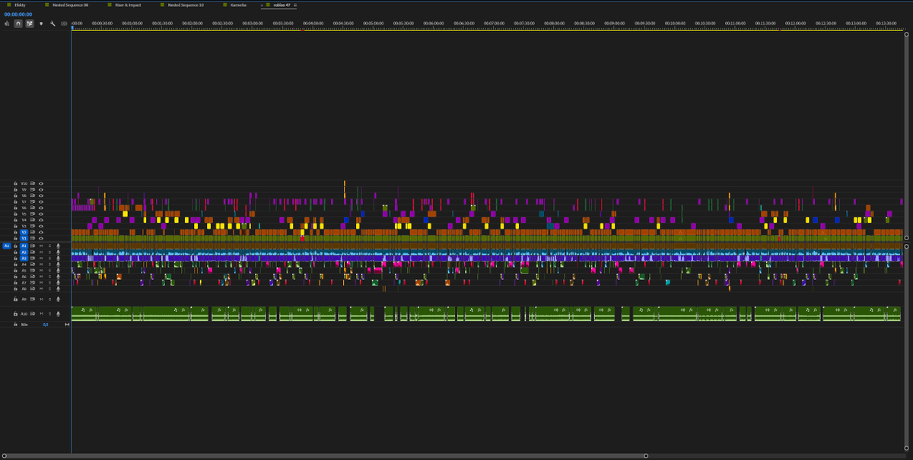Click the microphone icon on track A10
The image size is (913, 460).
point(59,313)
